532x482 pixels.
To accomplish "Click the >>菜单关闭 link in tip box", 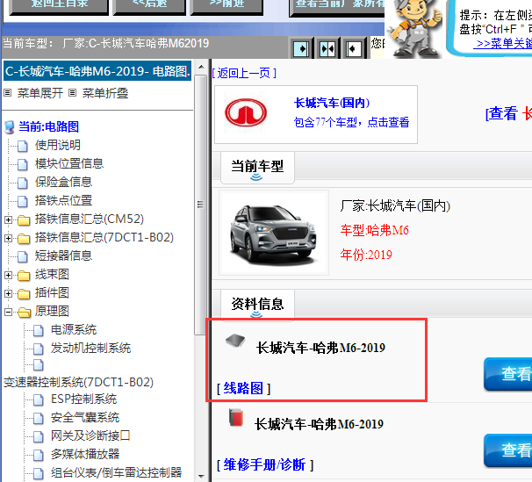I will click(x=504, y=43).
